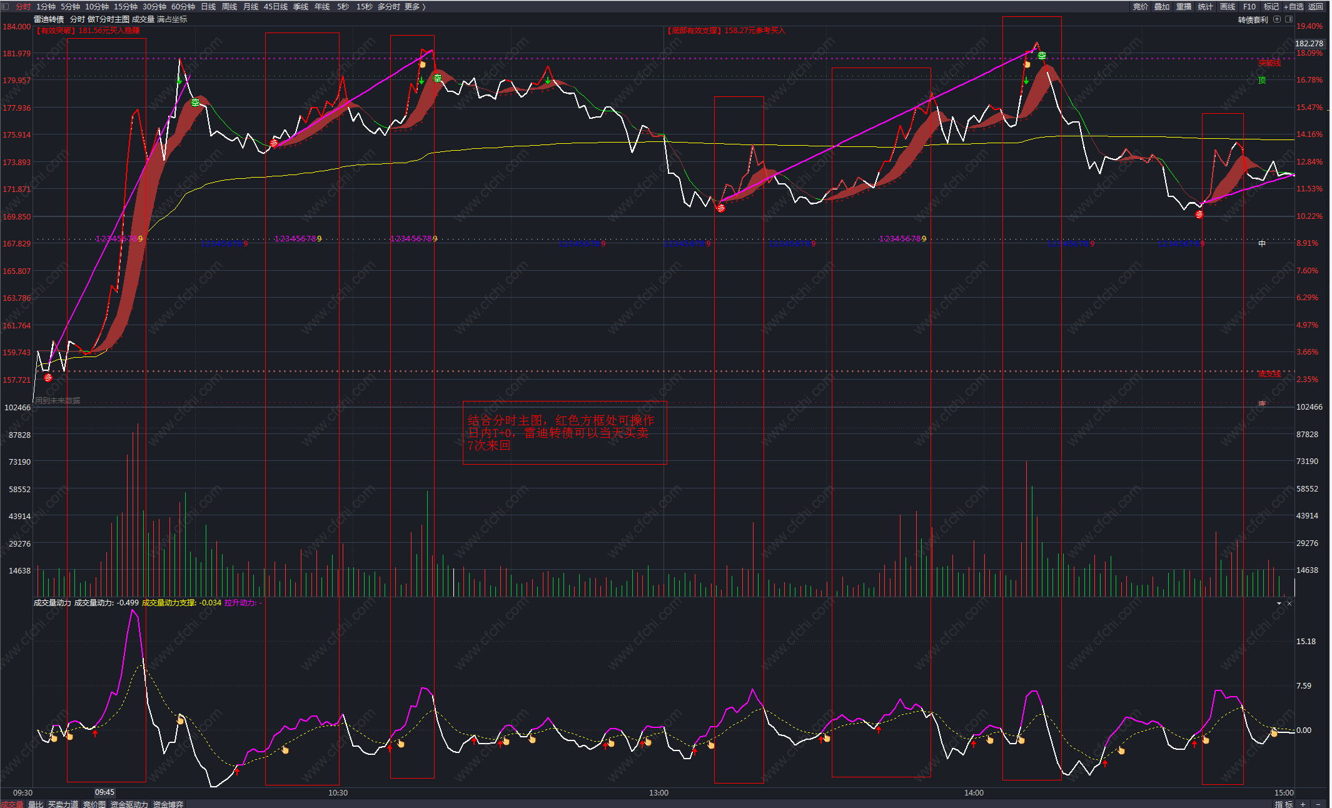The image size is (1332, 808).
Task: Click the 09:45 time marker on the axis
Action: [104, 792]
